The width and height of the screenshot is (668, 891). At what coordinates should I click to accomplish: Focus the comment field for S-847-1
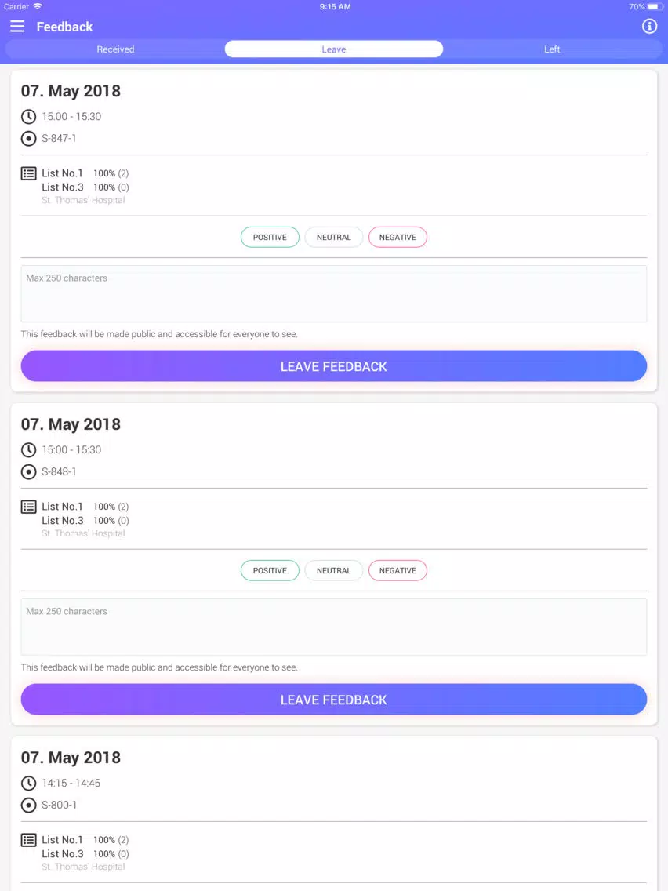tap(334, 294)
